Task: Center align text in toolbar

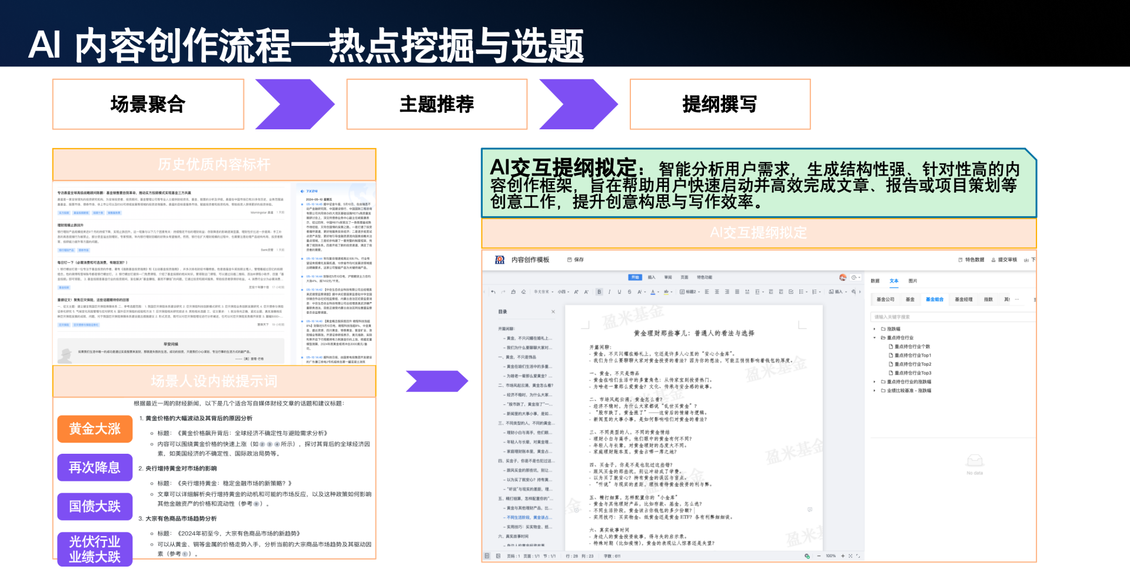Action: tap(717, 292)
